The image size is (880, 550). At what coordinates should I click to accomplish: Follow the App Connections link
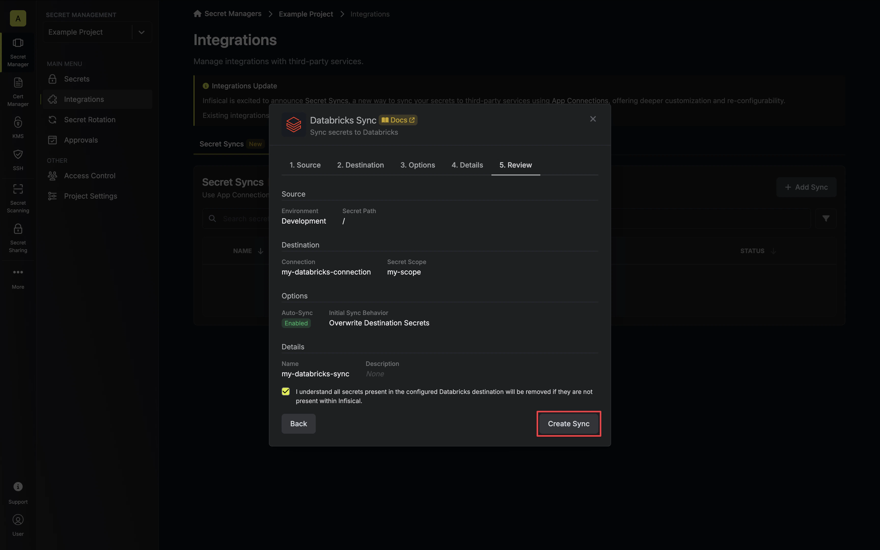click(x=580, y=101)
